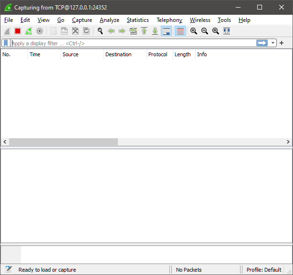Open the Help menu
Image resolution: width=293 pixels, height=275 pixels.
click(244, 20)
